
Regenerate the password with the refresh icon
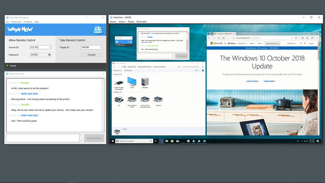(x=49, y=55)
